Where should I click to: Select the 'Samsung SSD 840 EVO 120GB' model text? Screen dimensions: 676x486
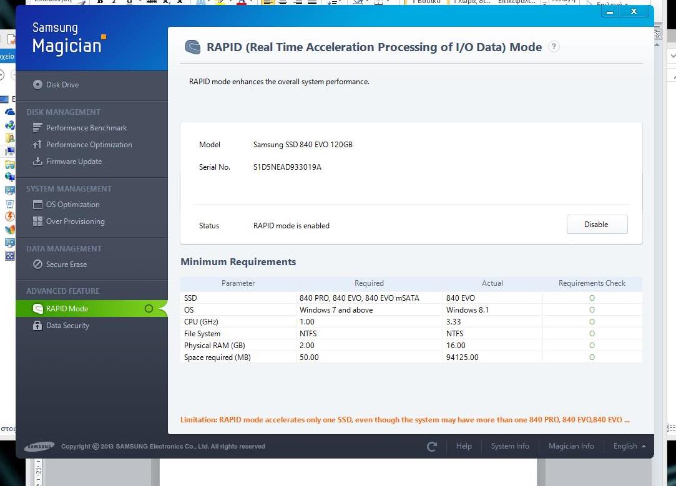(303, 144)
